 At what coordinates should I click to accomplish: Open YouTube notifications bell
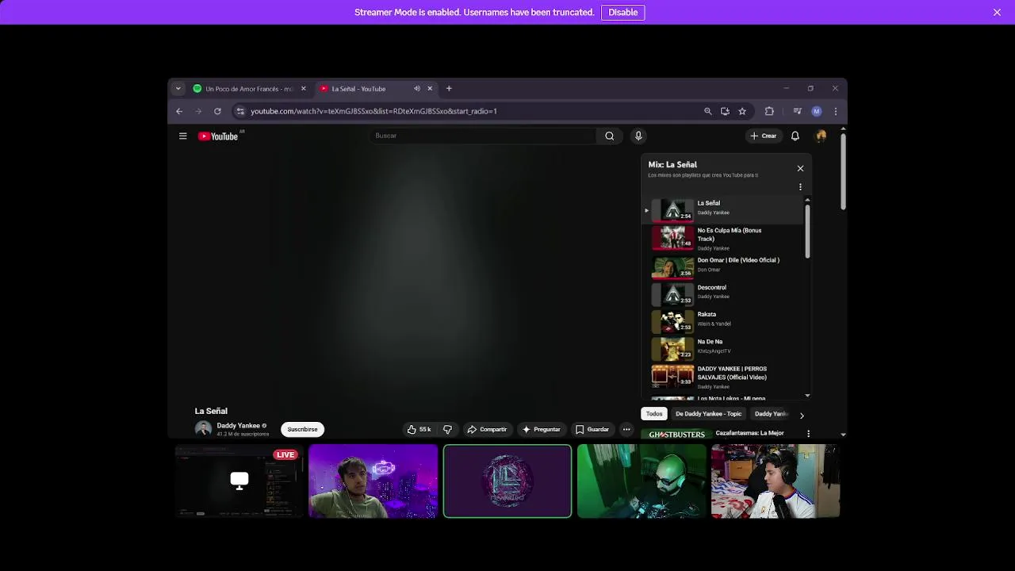pos(795,136)
